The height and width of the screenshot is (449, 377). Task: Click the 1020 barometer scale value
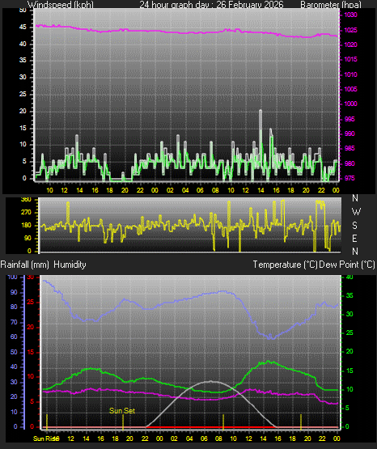(x=350, y=44)
